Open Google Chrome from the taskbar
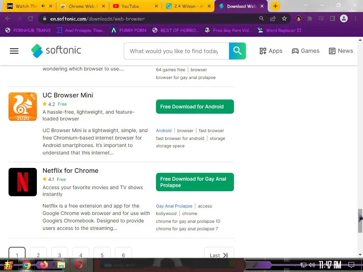Screen dimensions: 363x272 tap(26, 265)
